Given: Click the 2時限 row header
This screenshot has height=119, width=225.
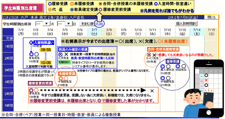Looking at the screenshot, I should point(8,58).
